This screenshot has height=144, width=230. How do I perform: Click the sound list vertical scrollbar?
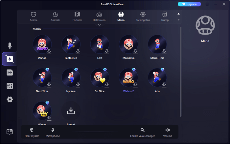tap(181, 72)
